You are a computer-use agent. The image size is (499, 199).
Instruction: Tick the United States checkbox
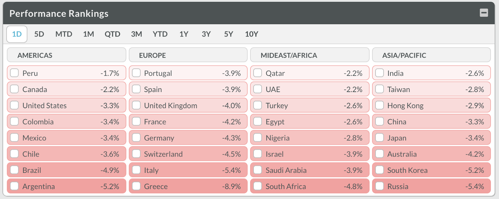14,105
